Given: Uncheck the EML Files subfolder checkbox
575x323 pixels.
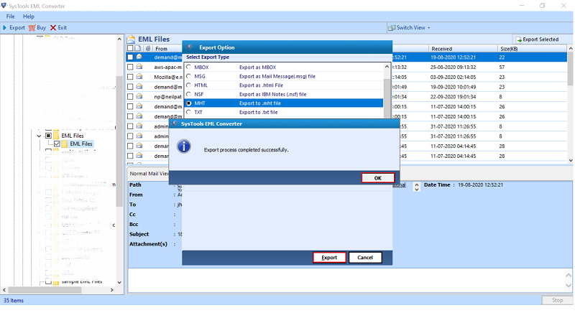Looking at the screenshot, I should click(57, 144).
